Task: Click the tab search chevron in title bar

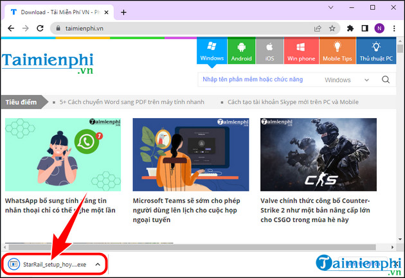Action: pyautogui.click(x=330, y=8)
